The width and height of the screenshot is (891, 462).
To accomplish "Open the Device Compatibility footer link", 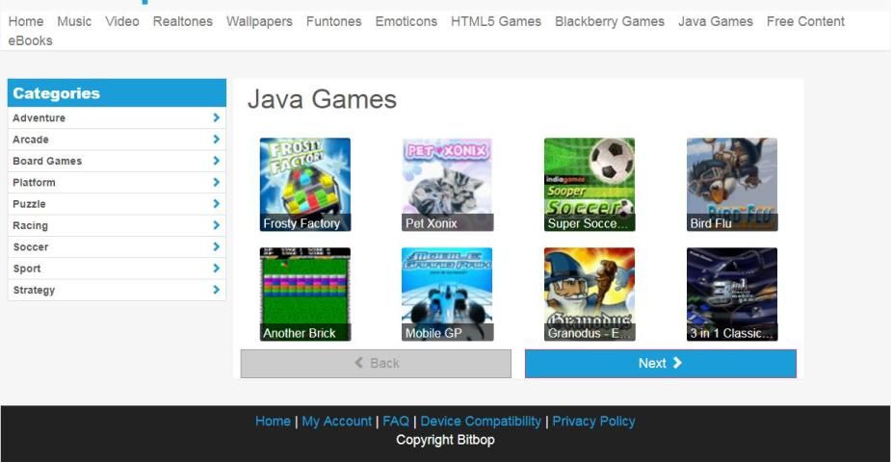I will tap(481, 422).
